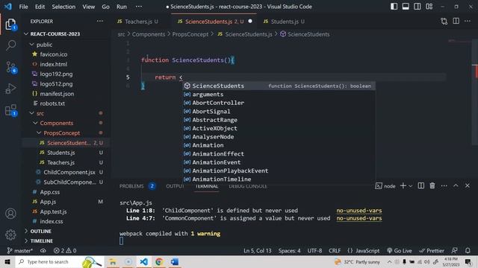Click the Open Changes compare icon
478x268 pixels.
444,22
